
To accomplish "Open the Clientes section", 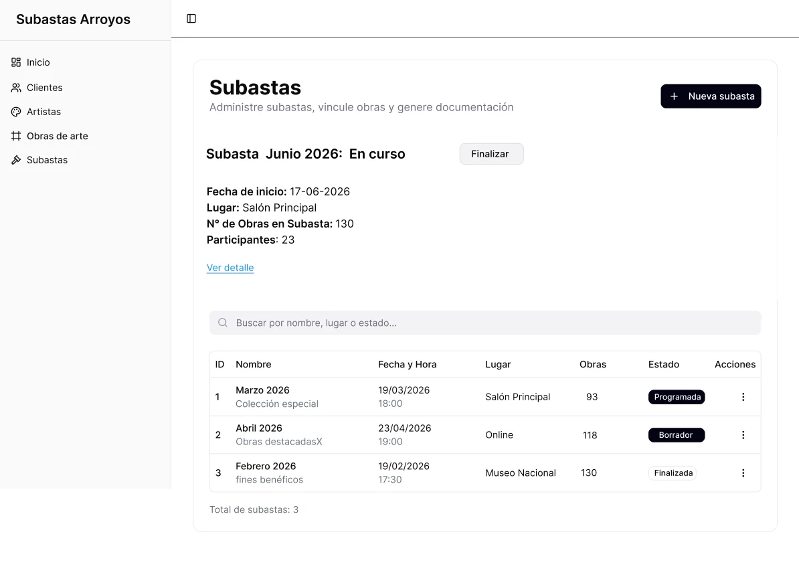I will (x=45, y=88).
